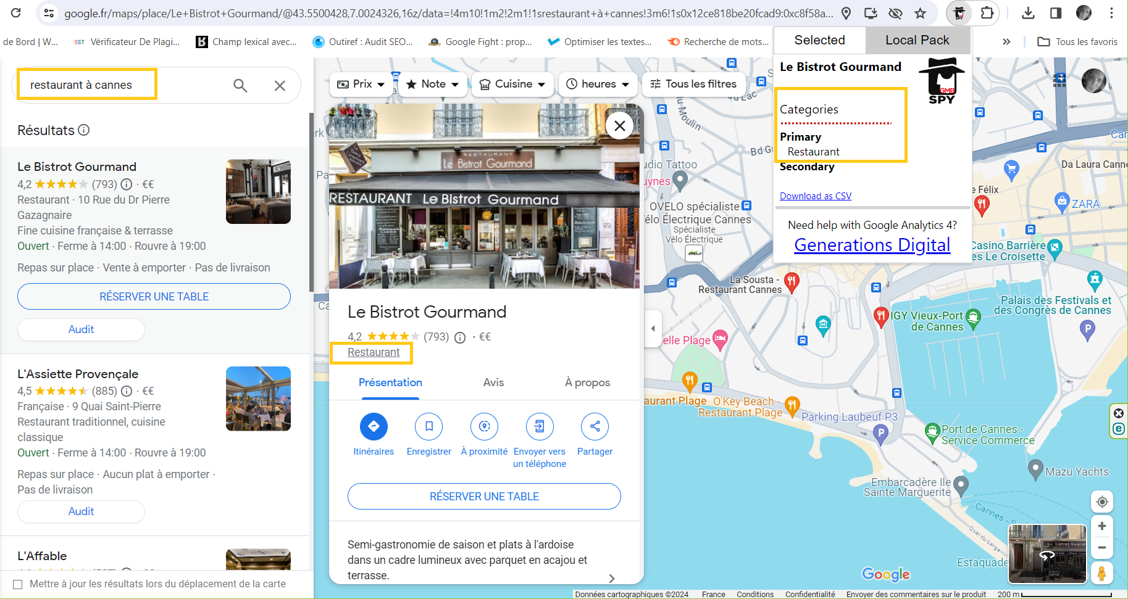Click the Itinéraires directions icon
Screen dimensions: 1128x599
374,426
